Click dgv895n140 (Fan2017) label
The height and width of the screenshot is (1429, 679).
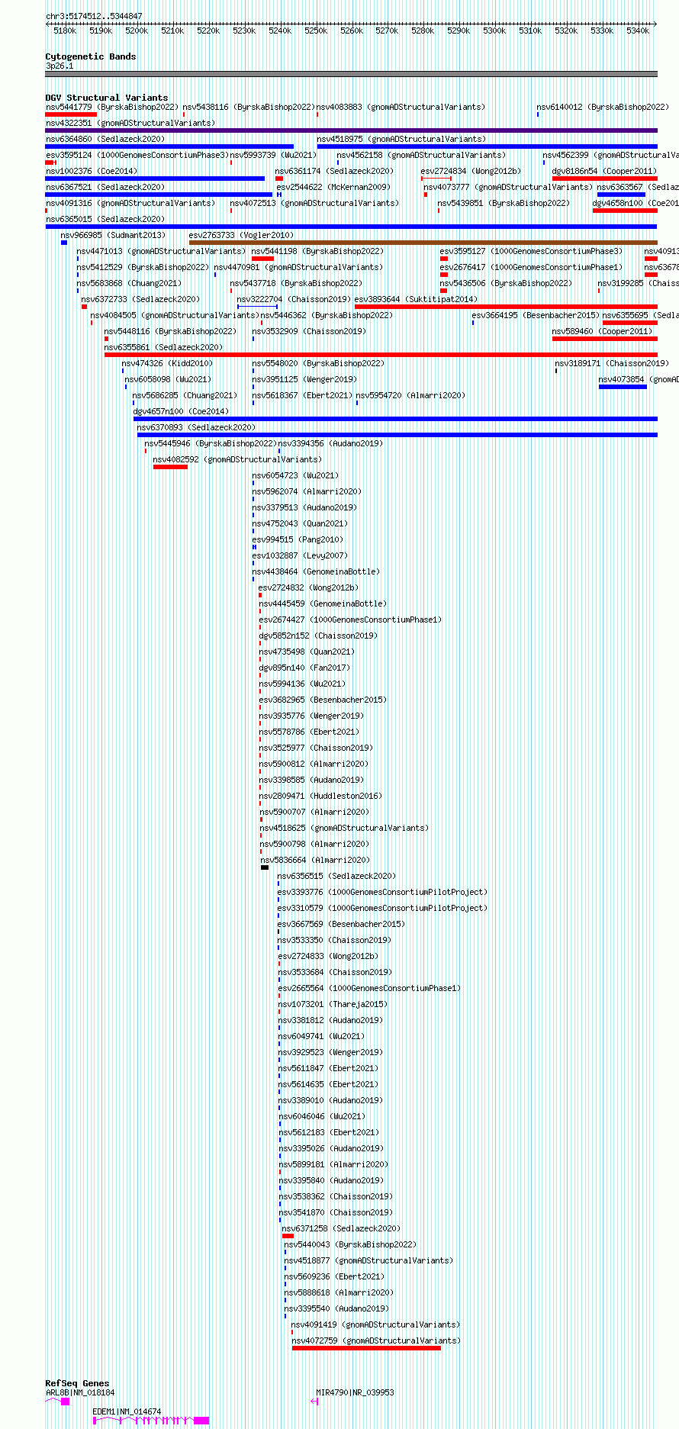[x=304, y=668]
